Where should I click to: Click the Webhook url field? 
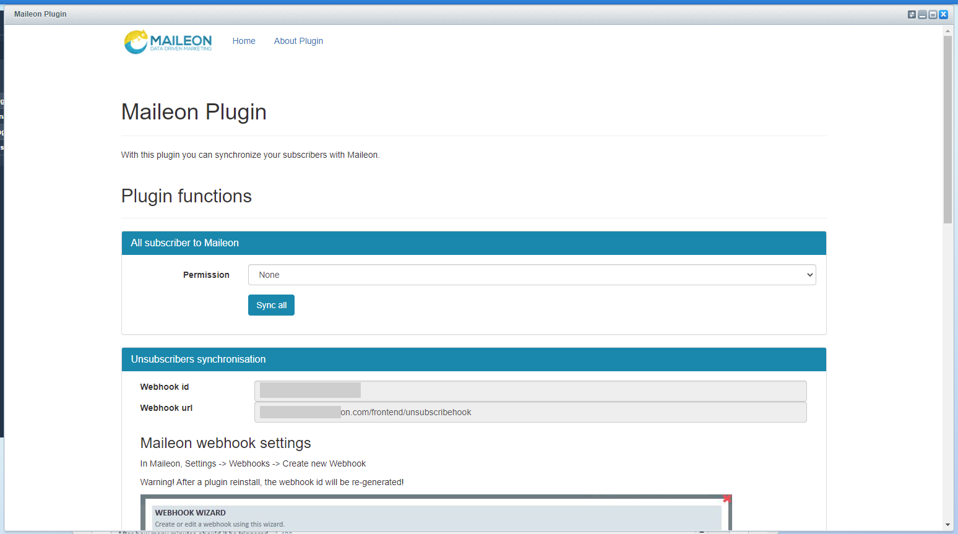tap(530, 412)
